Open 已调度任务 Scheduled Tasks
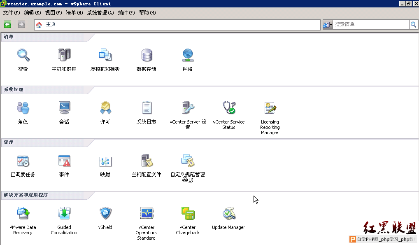 pyautogui.click(x=23, y=161)
